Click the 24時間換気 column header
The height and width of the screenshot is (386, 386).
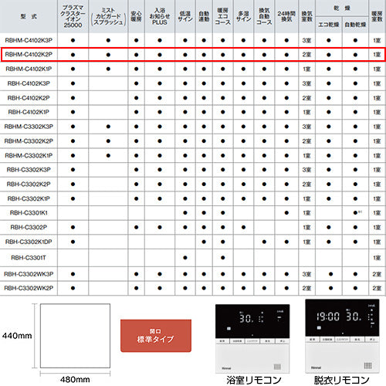[x=286, y=16]
